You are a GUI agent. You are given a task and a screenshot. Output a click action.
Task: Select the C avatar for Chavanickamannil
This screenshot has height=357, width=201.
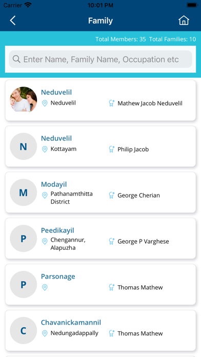pos(23,330)
